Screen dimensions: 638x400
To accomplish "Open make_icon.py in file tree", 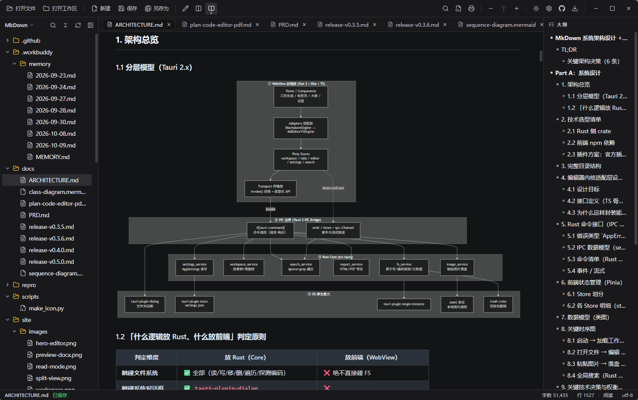I will (x=47, y=308).
